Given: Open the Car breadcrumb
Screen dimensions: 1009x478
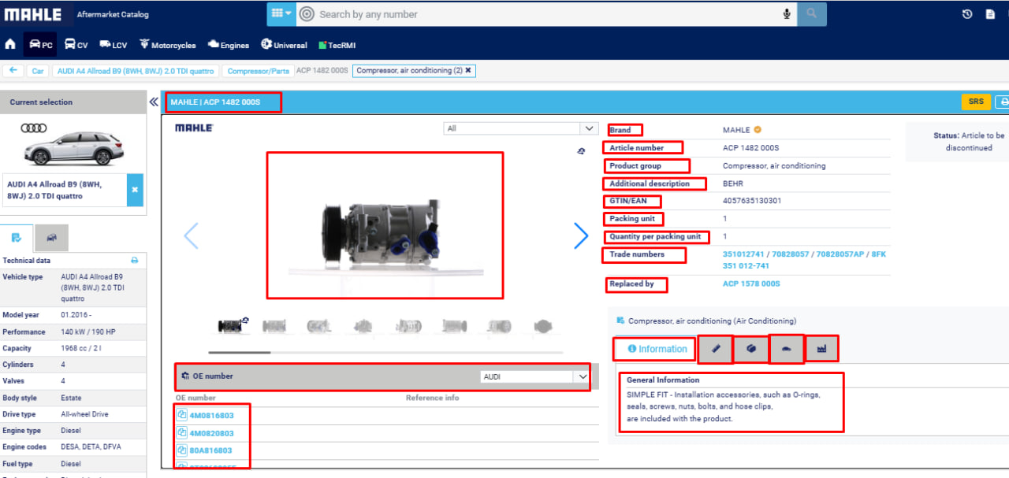Looking at the screenshot, I should tap(37, 71).
